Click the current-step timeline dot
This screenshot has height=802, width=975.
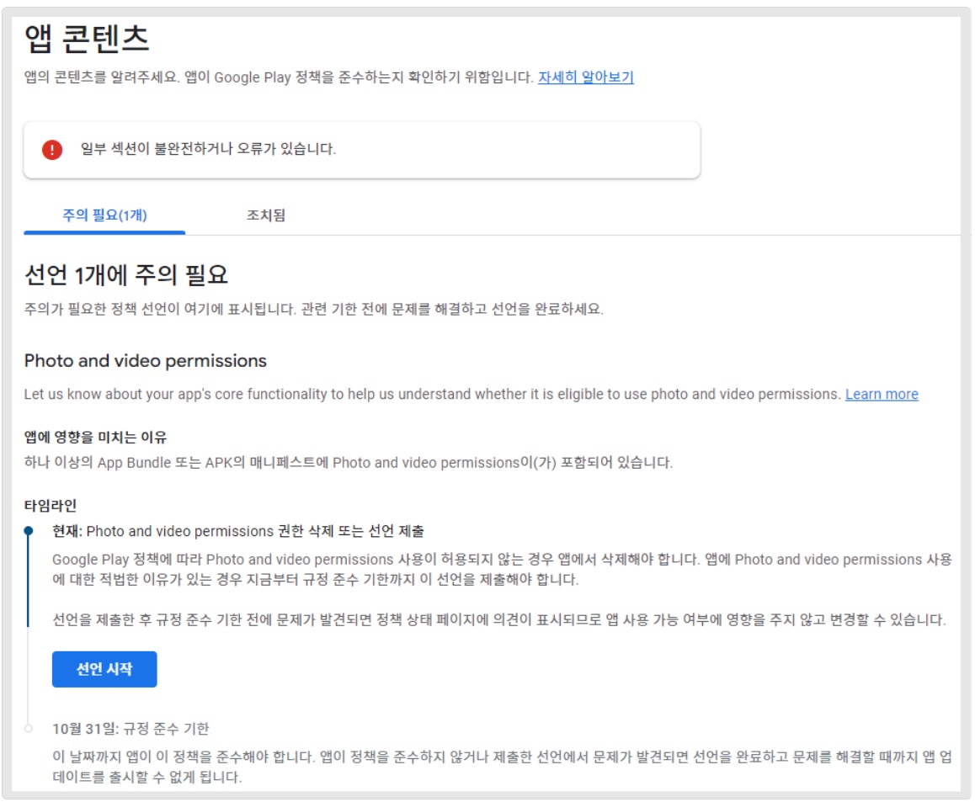coord(29,531)
